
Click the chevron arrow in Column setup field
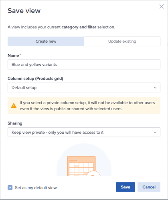155,87
